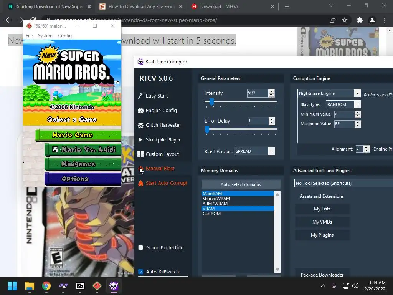This screenshot has height=295, width=393.
Task: Open a new Chrome tab
Action: point(287,7)
